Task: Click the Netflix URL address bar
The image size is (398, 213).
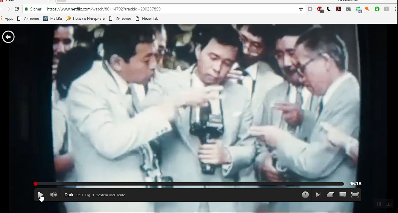Action: pyautogui.click(x=168, y=9)
